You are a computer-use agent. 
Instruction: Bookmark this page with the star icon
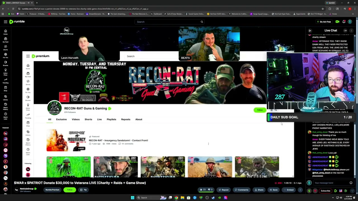[x=322, y=9]
